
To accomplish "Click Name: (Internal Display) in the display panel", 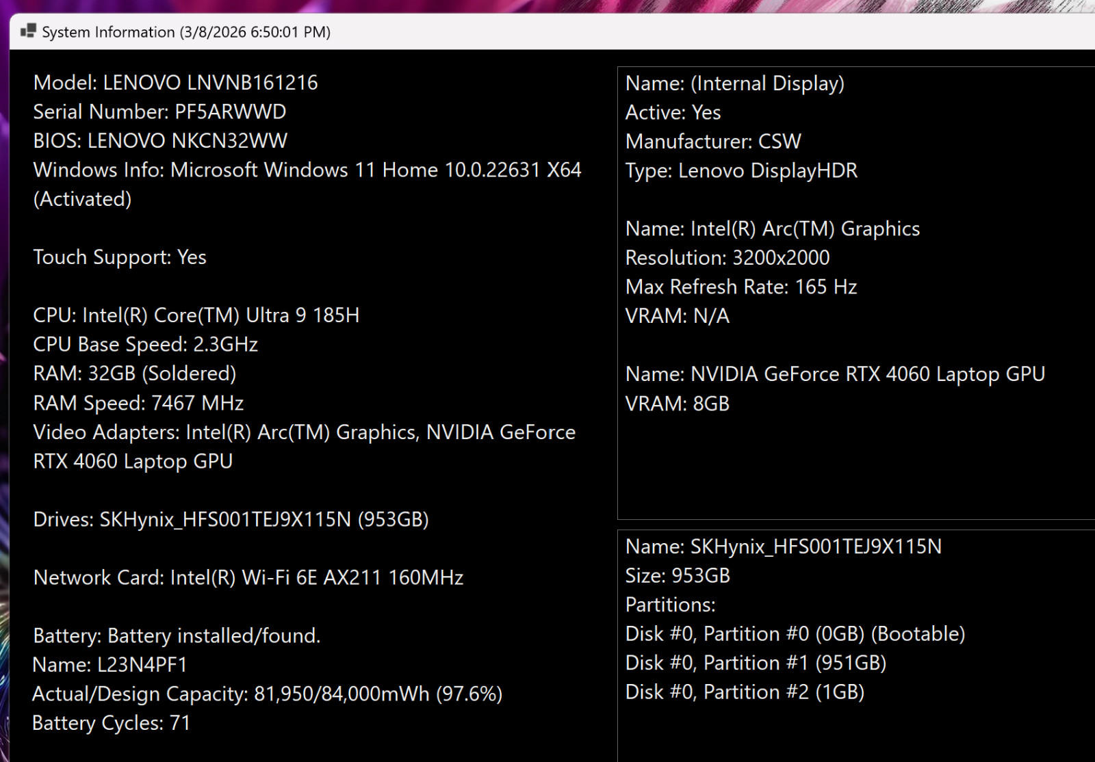I will [x=735, y=83].
